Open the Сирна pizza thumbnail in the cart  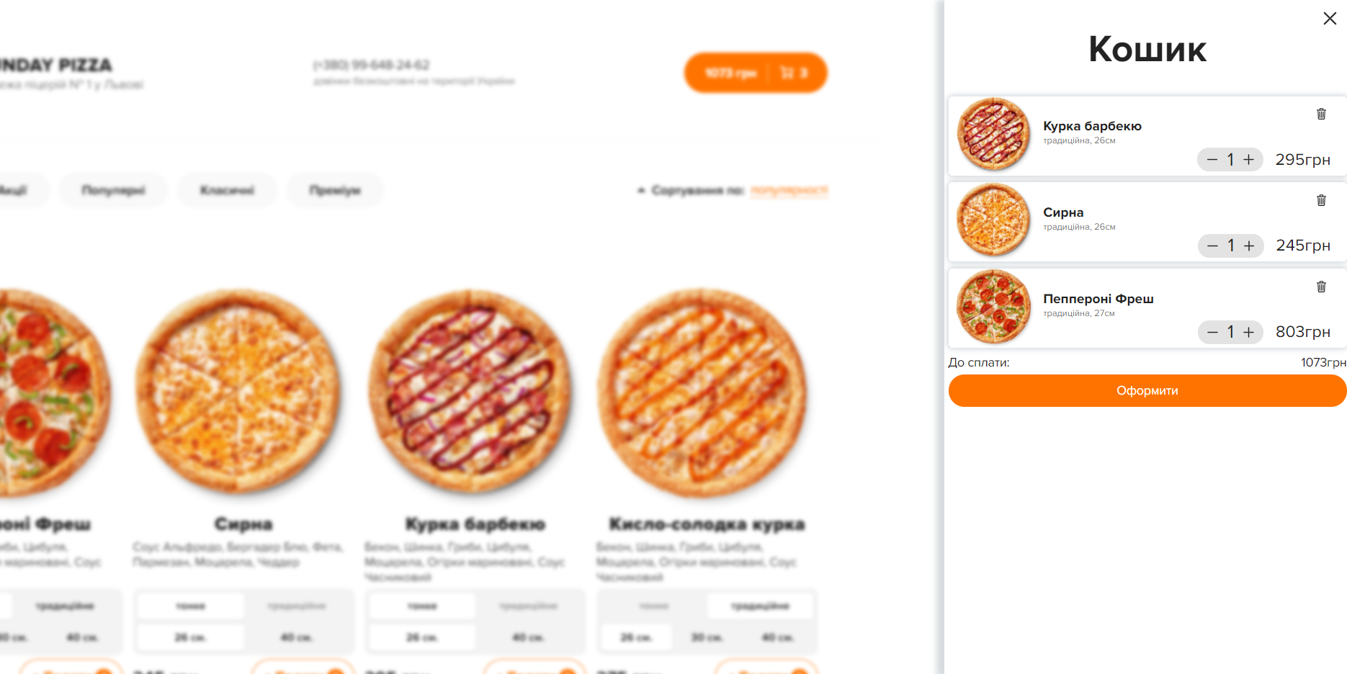pyautogui.click(x=993, y=220)
